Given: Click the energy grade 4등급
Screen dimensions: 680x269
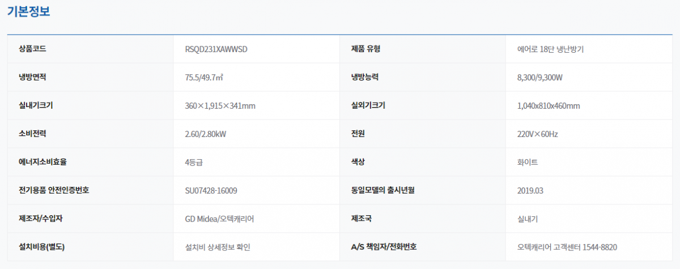Looking at the screenshot, I should coord(194,162).
